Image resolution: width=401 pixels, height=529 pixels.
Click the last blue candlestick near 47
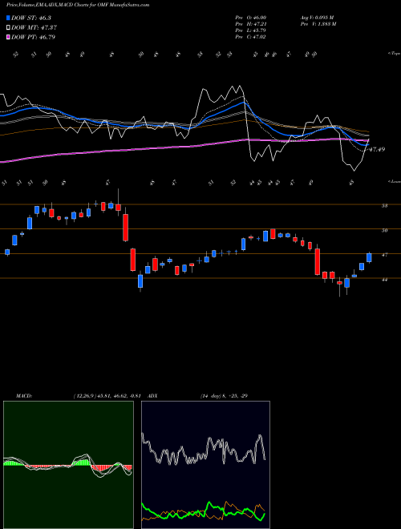coord(369,257)
